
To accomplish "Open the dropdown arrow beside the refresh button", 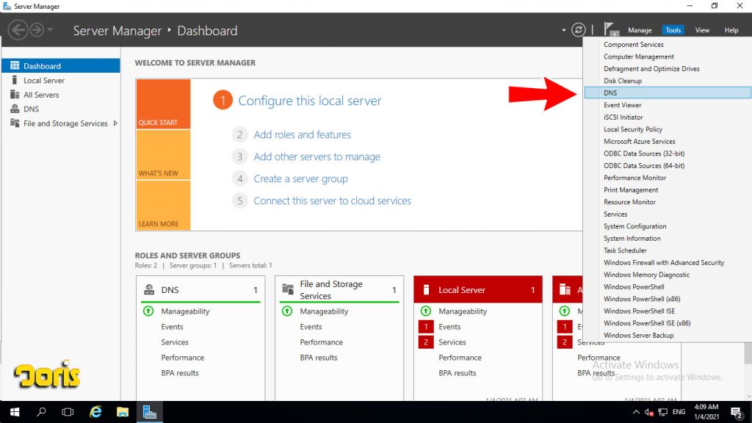I will (x=563, y=30).
